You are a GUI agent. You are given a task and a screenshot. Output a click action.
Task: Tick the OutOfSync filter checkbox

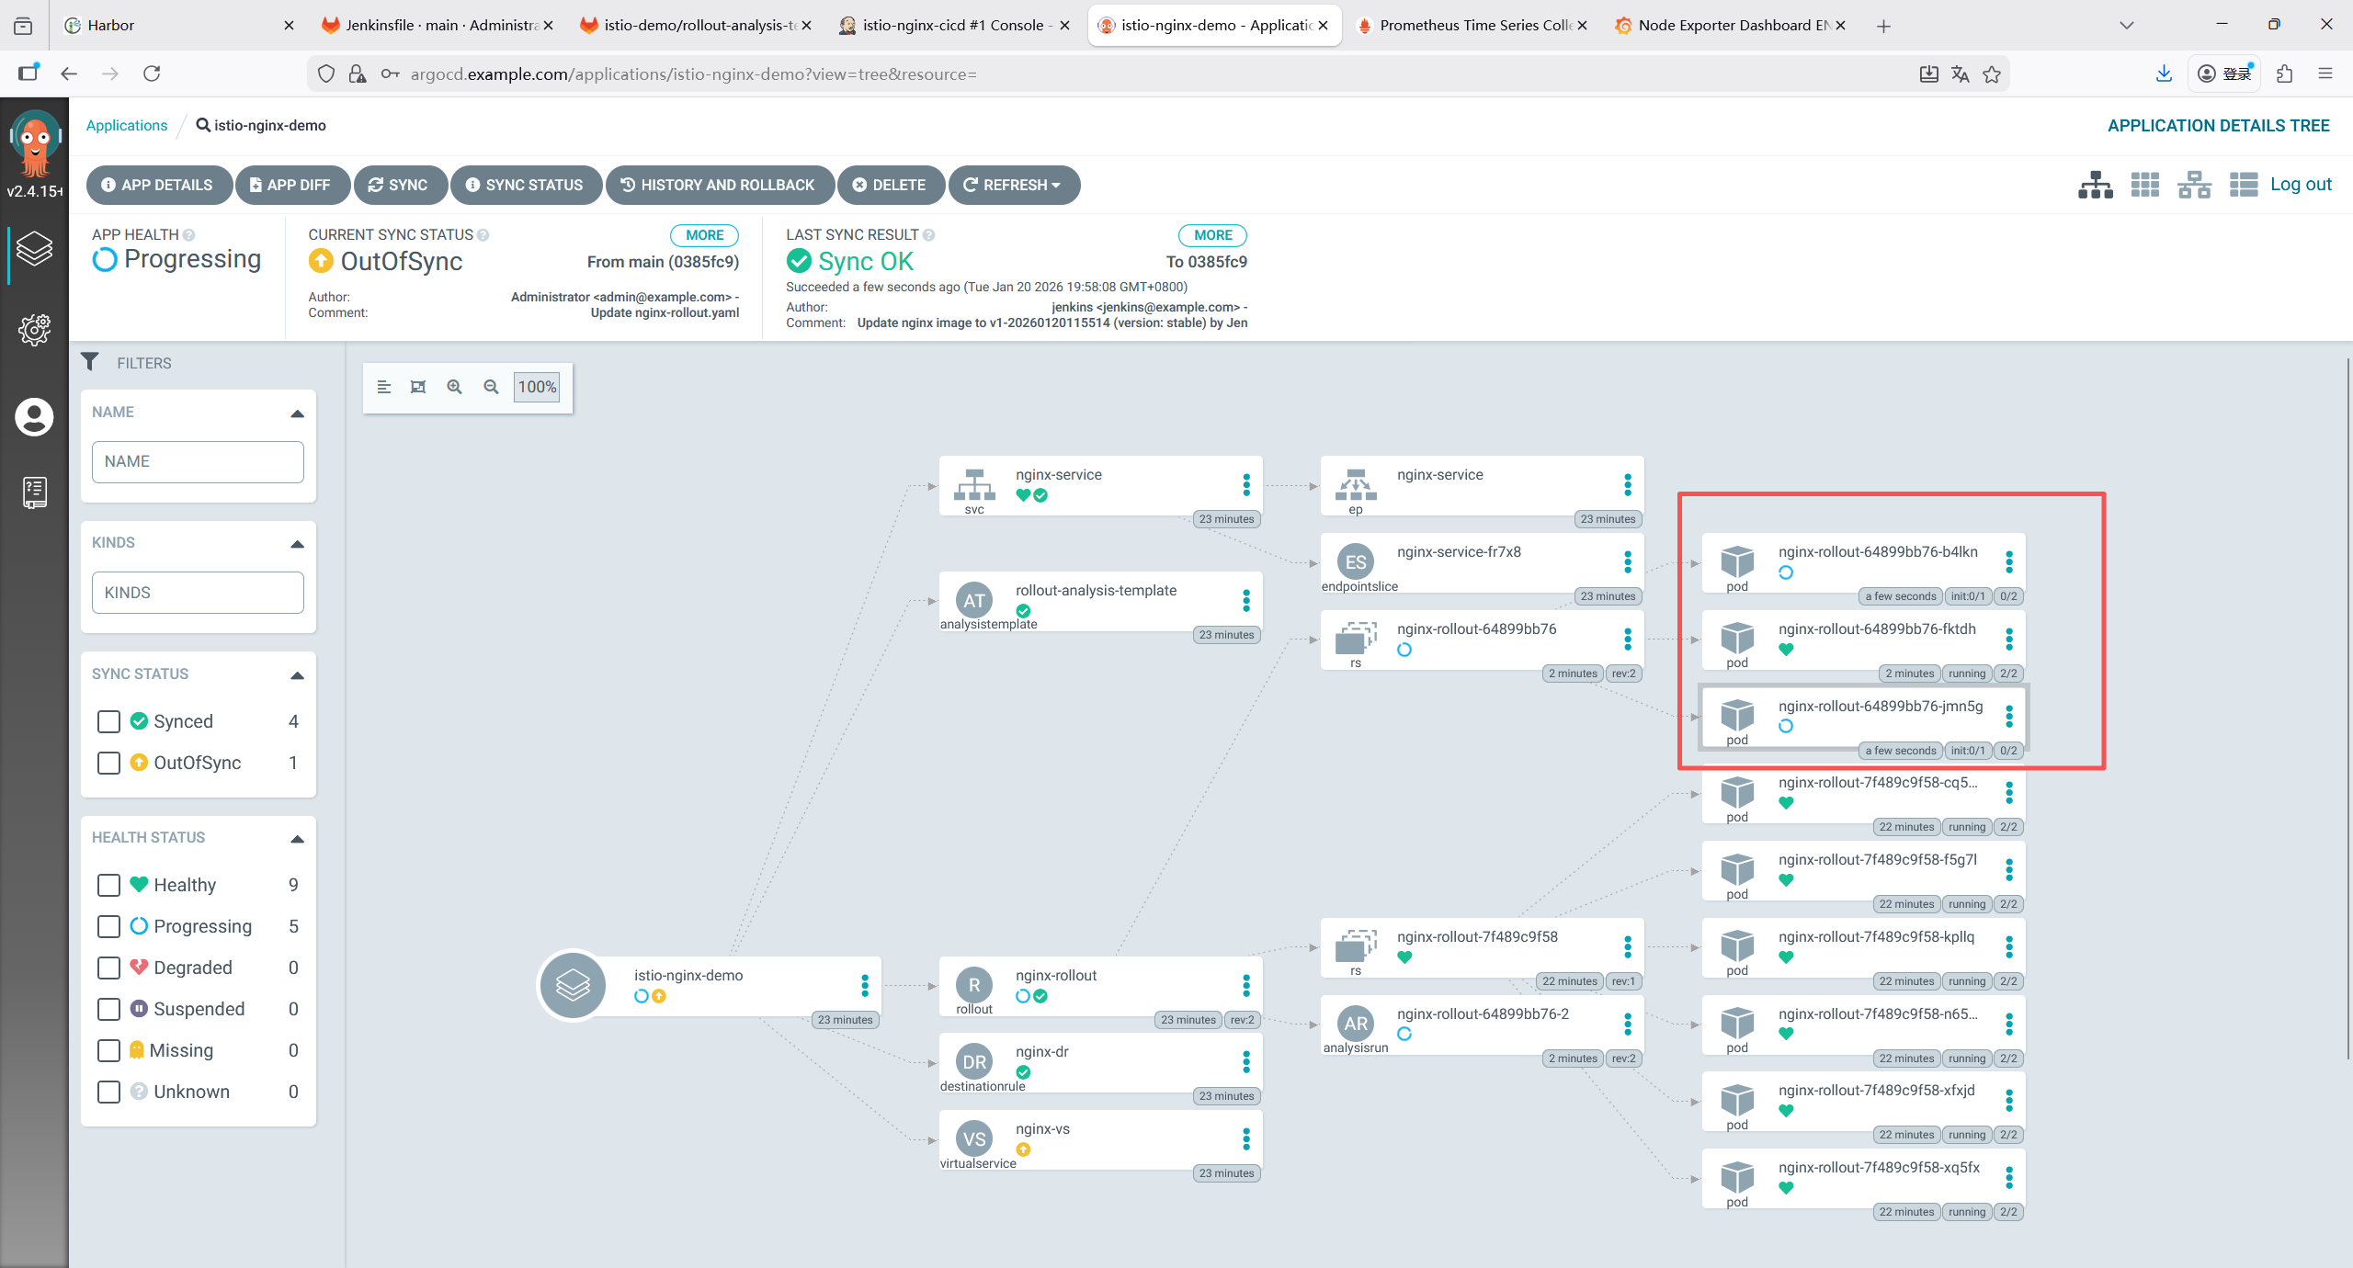point(108,763)
